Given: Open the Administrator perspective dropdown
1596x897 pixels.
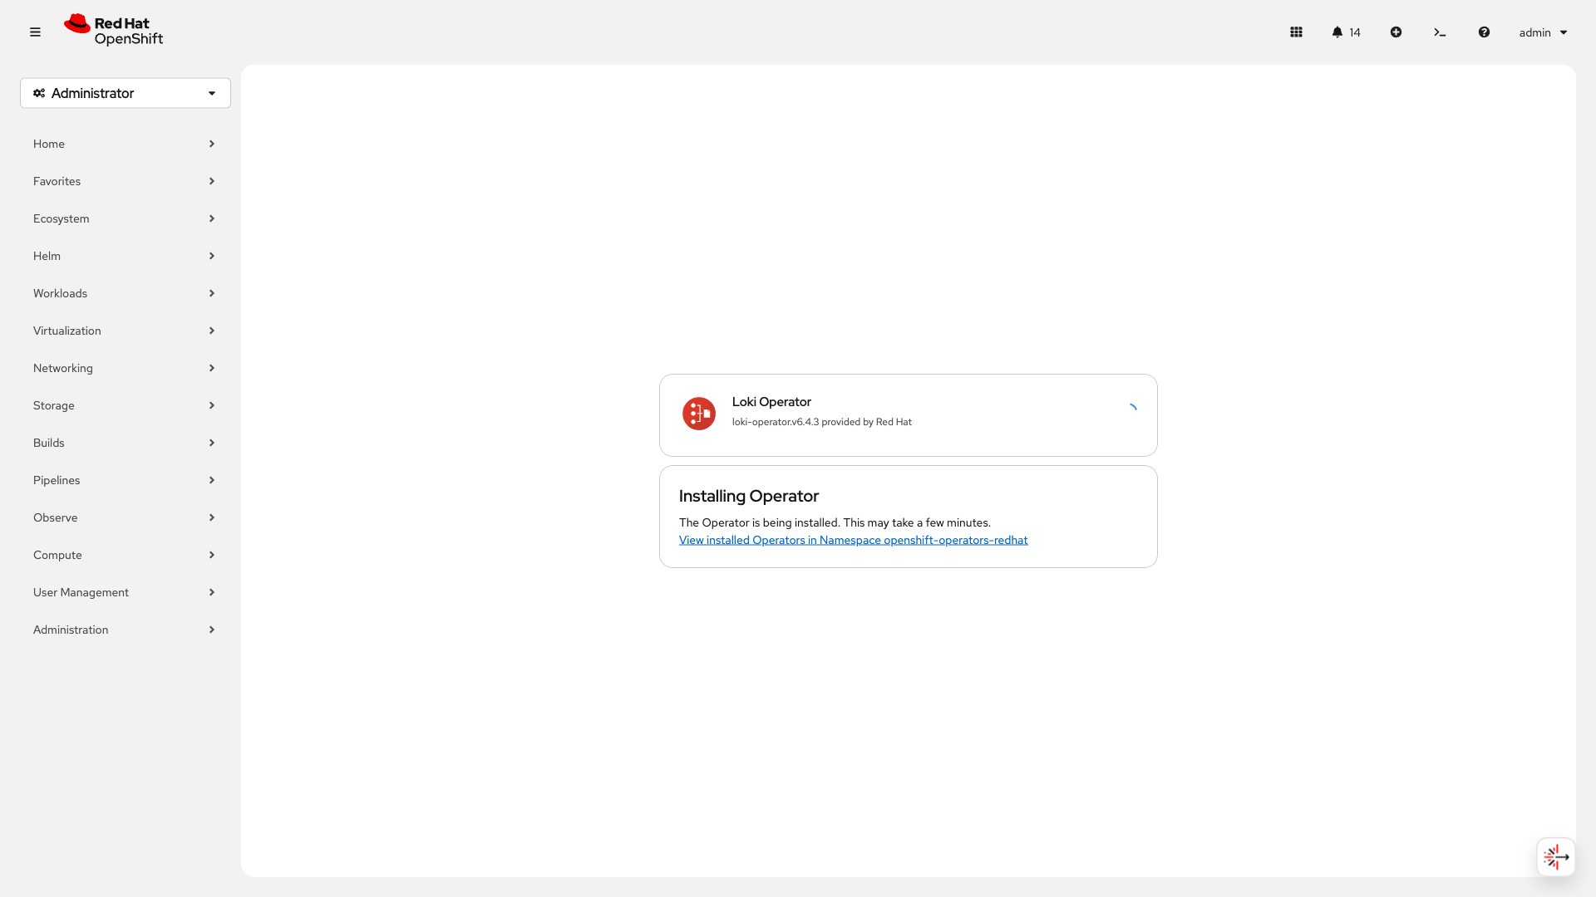Looking at the screenshot, I should coord(126,93).
